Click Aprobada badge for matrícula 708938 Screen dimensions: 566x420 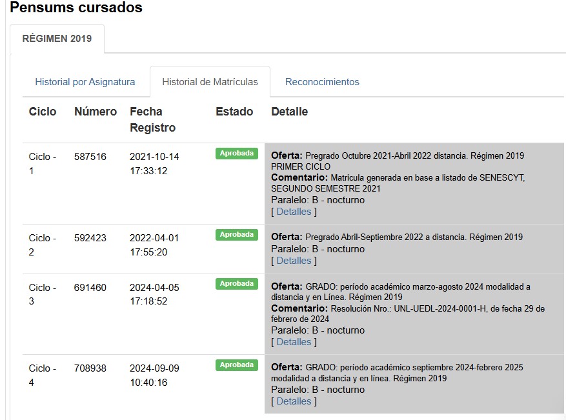pos(236,365)
